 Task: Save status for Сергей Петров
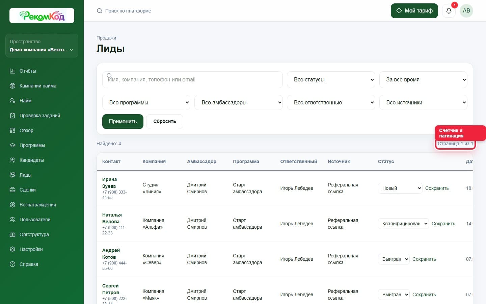(424, 295)
